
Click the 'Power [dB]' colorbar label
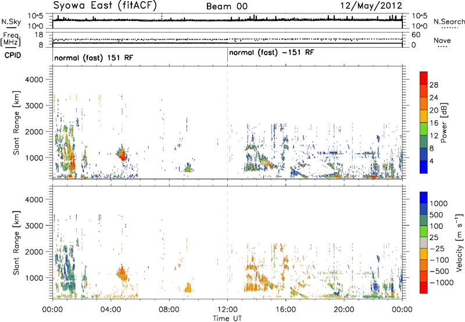coord(443,123)
